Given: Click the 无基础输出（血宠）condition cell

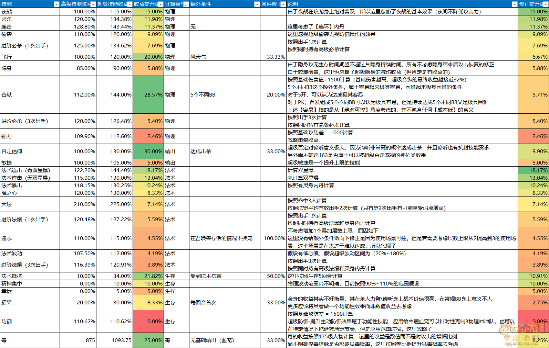Looking at the screenshot, I should 225,340.
